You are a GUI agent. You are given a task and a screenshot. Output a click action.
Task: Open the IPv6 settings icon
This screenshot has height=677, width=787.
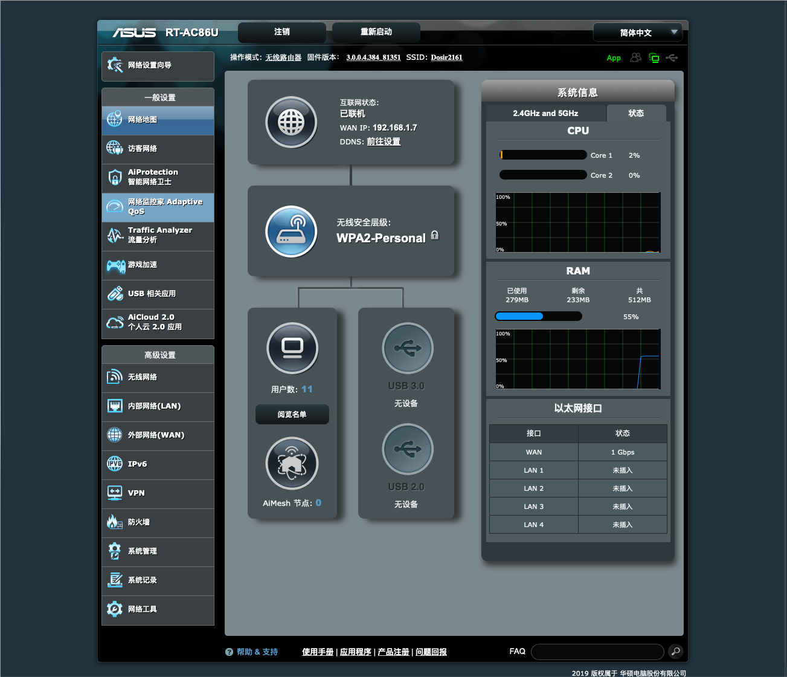(115, 464)
